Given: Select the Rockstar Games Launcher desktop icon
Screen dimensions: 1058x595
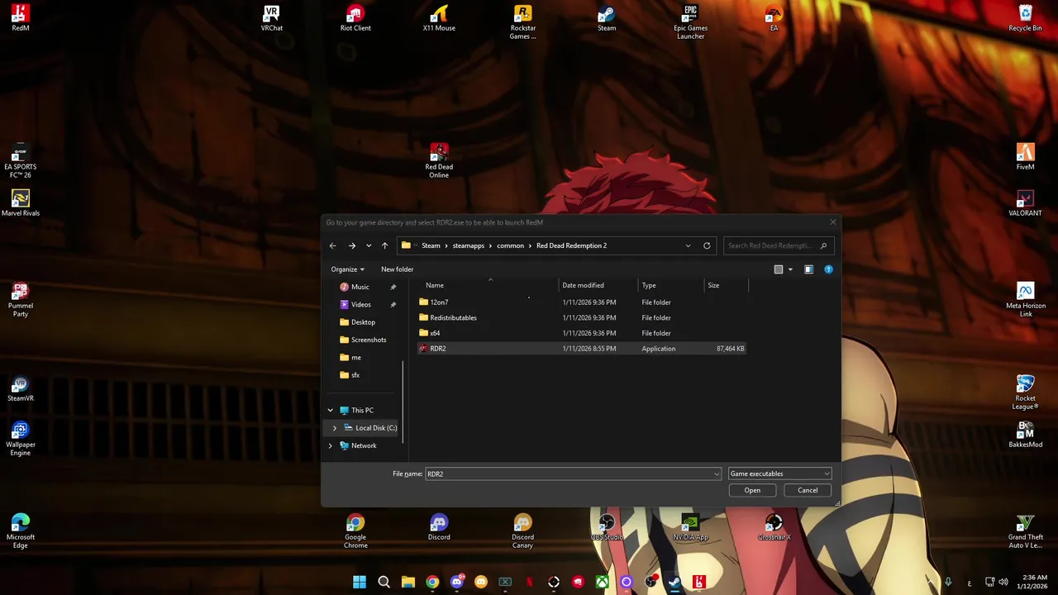Looking at the screenshot, I should point(522,22).
